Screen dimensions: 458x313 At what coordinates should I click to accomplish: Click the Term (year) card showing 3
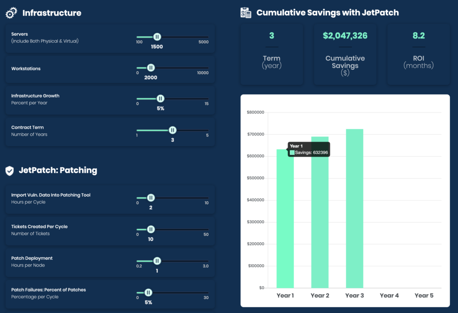coord(271,54)
